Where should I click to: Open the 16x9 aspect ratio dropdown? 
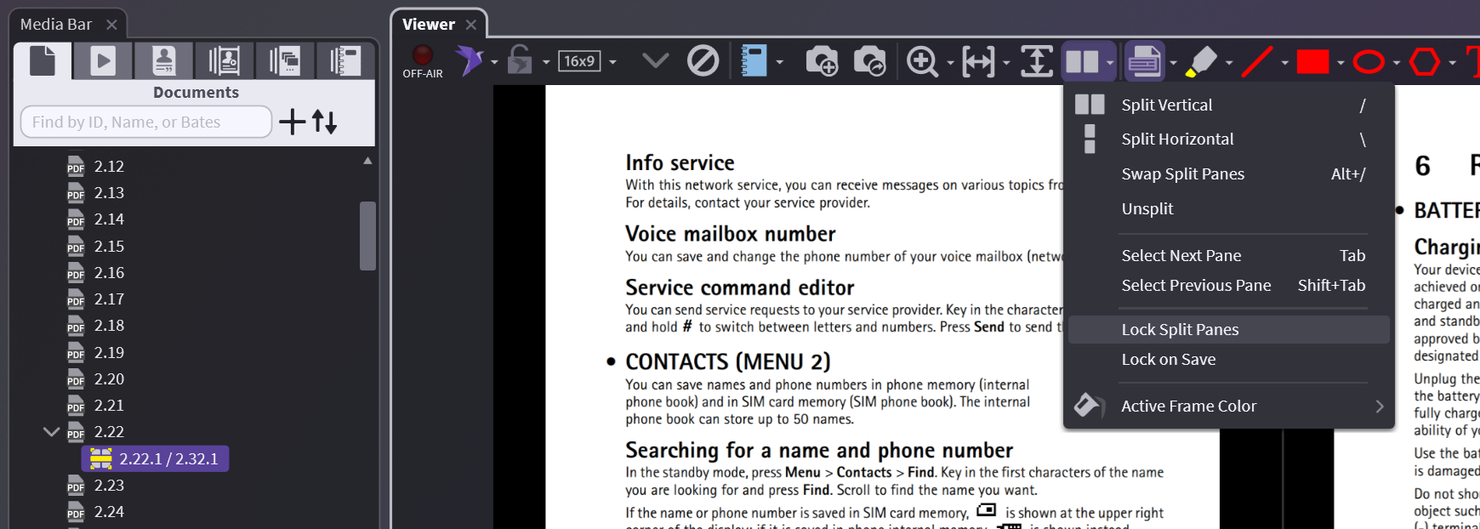click(x=612, y=61)
